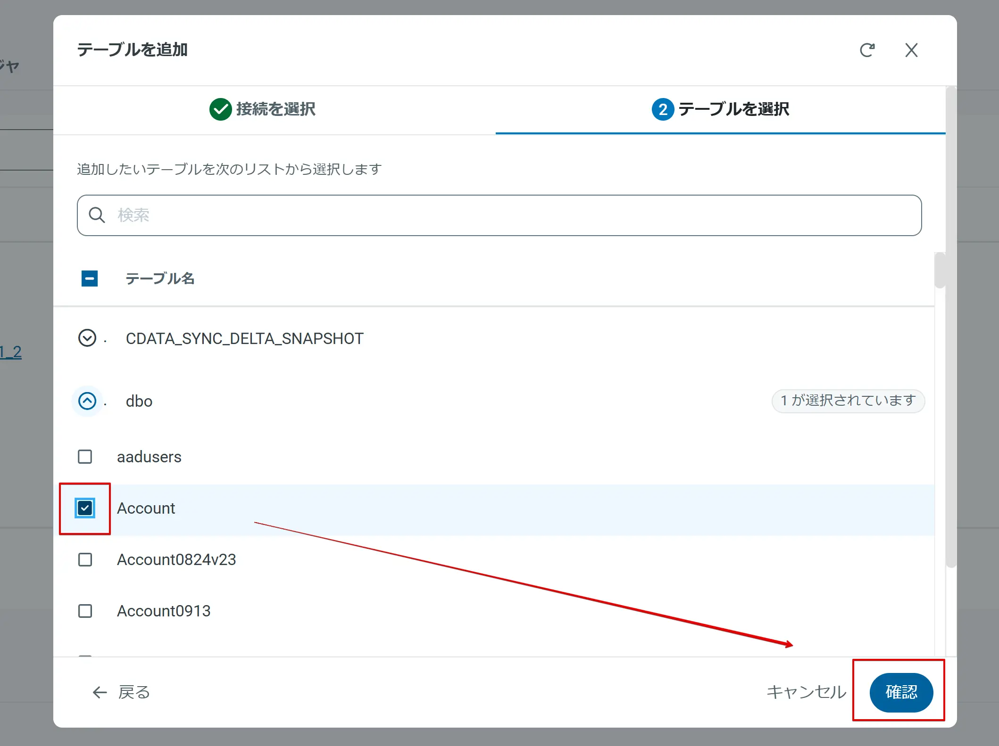This screenshot has width=999, height=746.
Task: Tick the Account0913 table checkbox
Action: pyautogui.click(x=85, y=611)
